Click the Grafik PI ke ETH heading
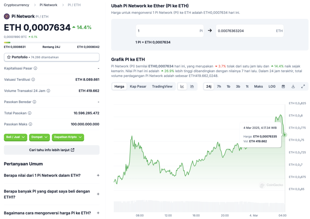This screenshot has height=219, width=310. pyautogui.click(x=128, y=60)
